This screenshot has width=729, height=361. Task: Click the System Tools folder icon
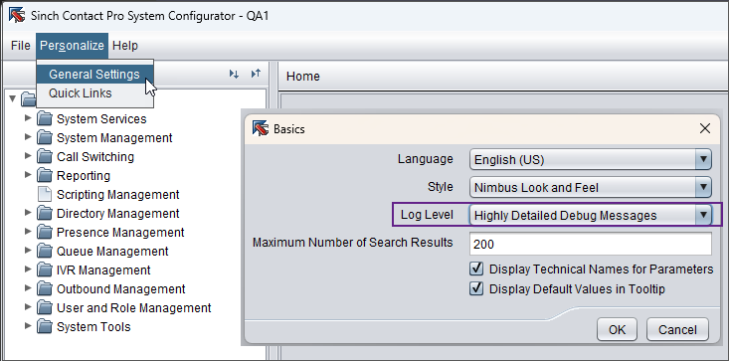(x=44, y=327)
